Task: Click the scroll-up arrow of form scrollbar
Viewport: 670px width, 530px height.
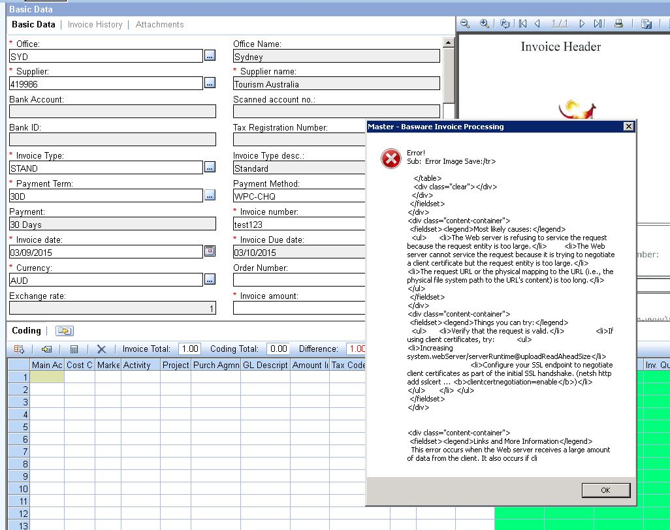Action: click(x=448, y=42)
